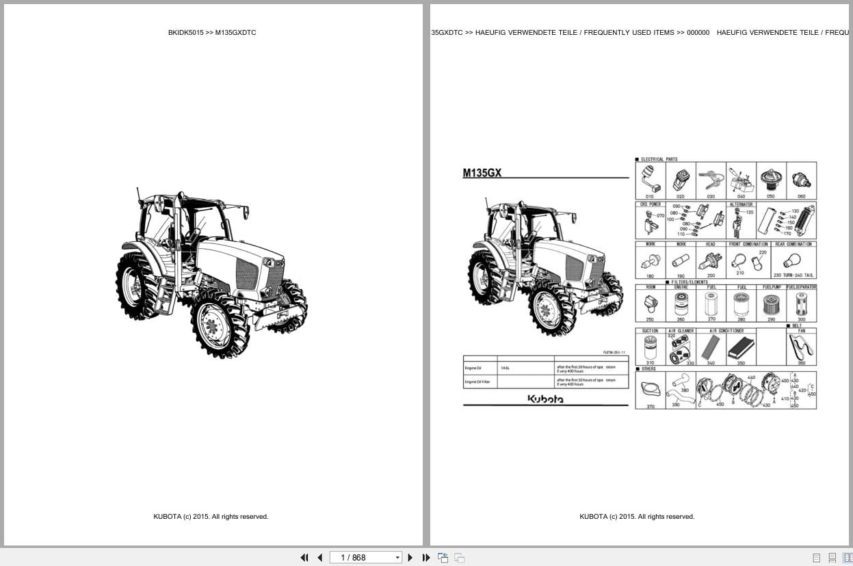Click the engine filter illustration labeled 260
Viewport: 853px width, 566px height.
click(x=681, y=303)
